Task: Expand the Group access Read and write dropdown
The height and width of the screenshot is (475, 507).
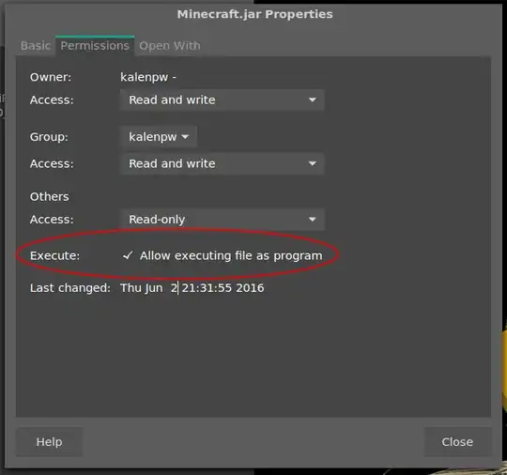Action: point(223,163)
